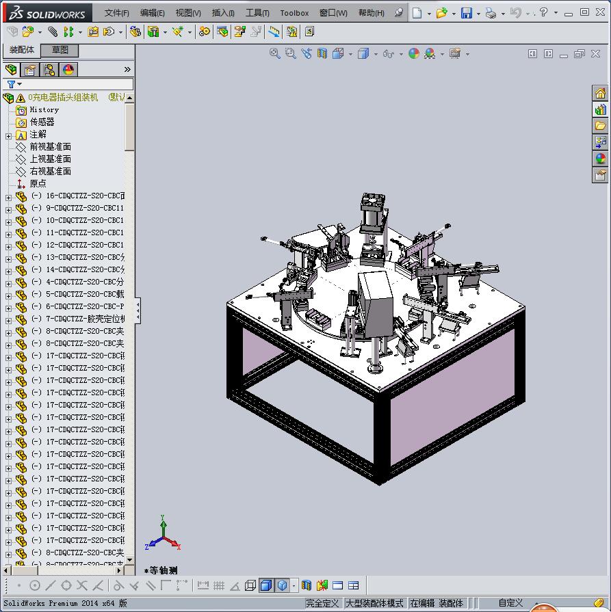This screenshot has height=612, width=611.
Task: Open the View Palette task pane icon
Action: 600,142
